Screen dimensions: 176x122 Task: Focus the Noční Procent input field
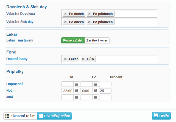105,91
